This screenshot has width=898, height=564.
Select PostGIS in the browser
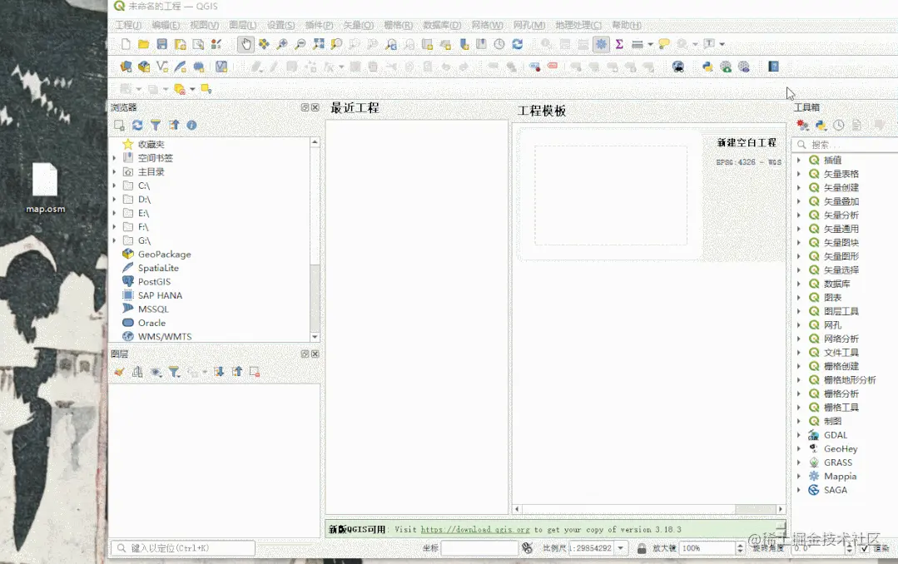click(x=154, y=282)
